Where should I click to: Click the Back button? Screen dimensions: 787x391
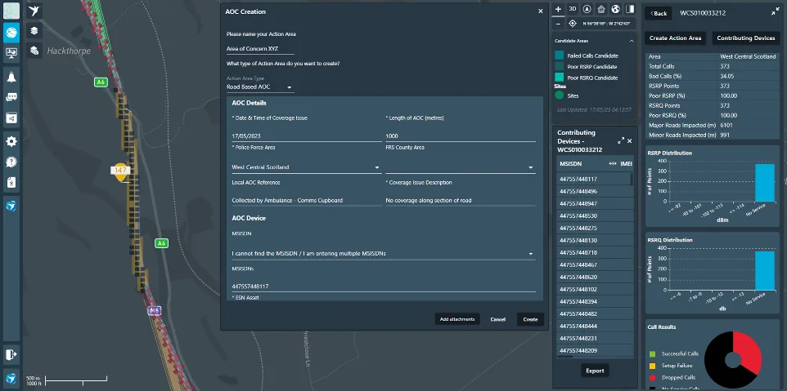[x=659, y=14]
